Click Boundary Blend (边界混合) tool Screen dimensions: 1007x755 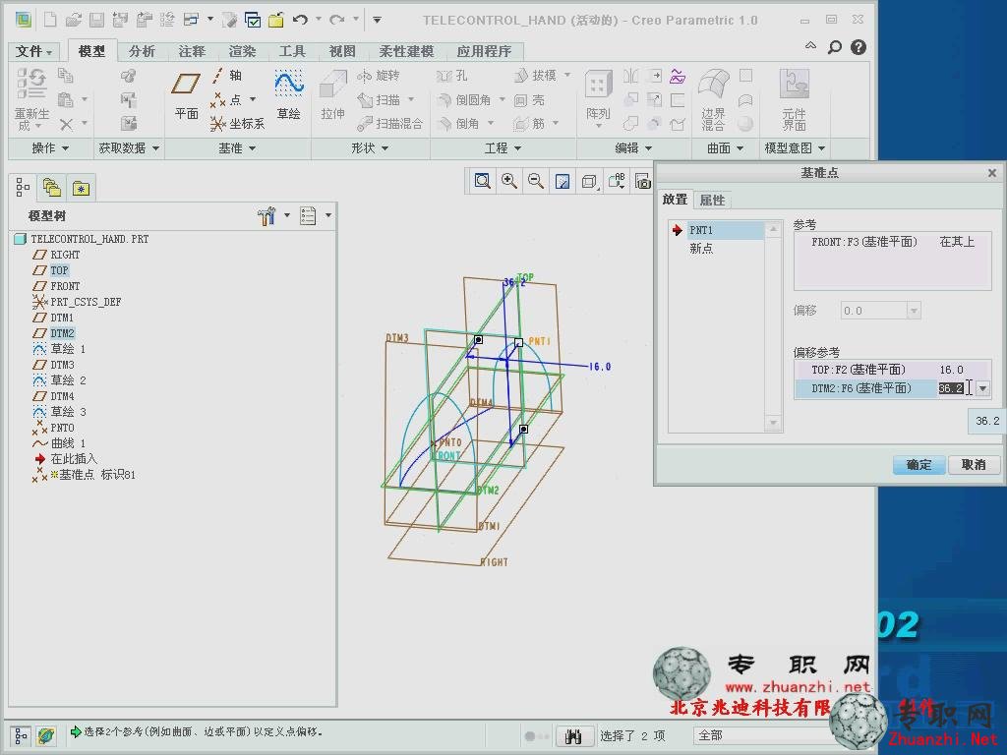pyautogui.click(x=714, y=99)
